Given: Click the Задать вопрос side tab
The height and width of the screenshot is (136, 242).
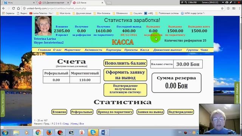Looking at the screenshot, I should (x=3, y=104).
